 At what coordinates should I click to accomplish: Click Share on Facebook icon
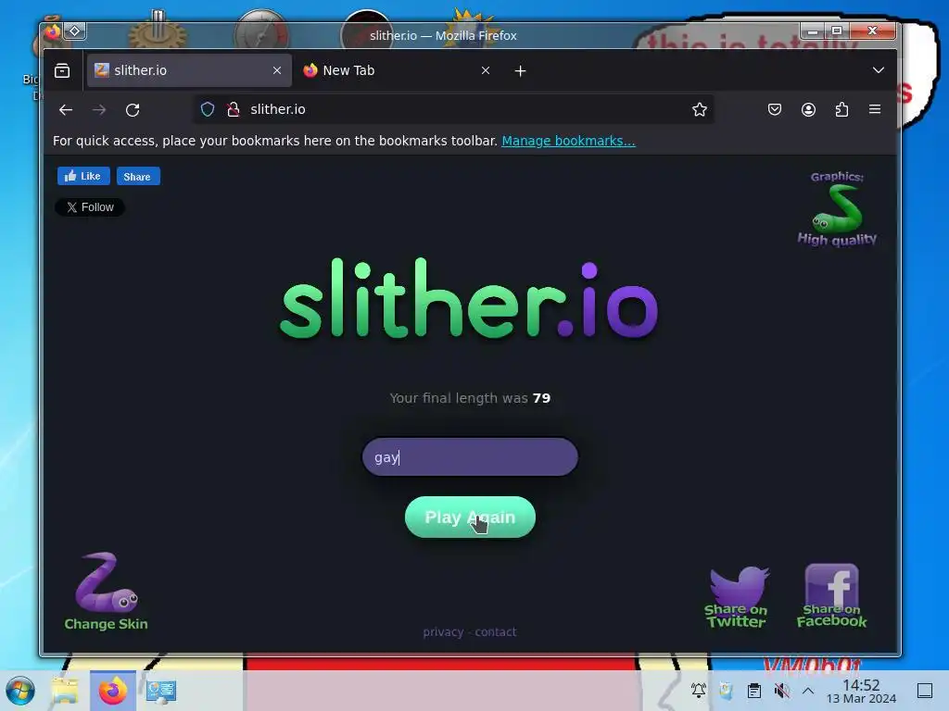pyautogui.click(x=831, y=595)
